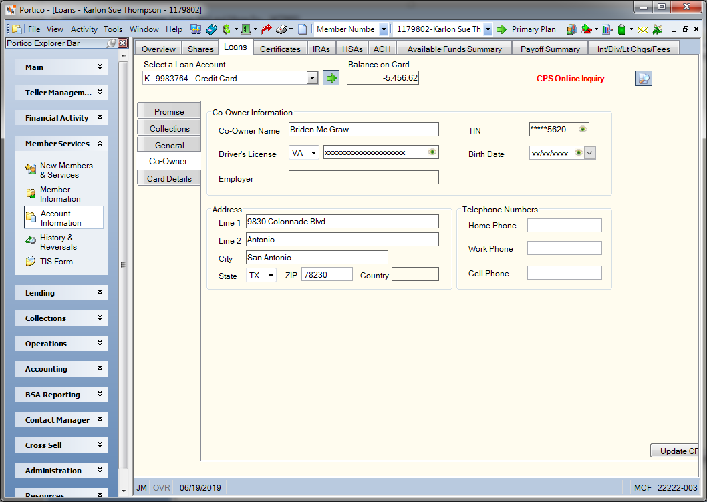Expand the Financial Activity section
Image resolution: width=707 pixels, height=502 pixels.
(x=61, y=118)
